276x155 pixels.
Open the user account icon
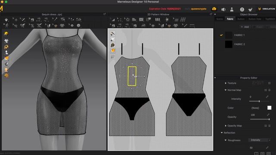(232, 9)
